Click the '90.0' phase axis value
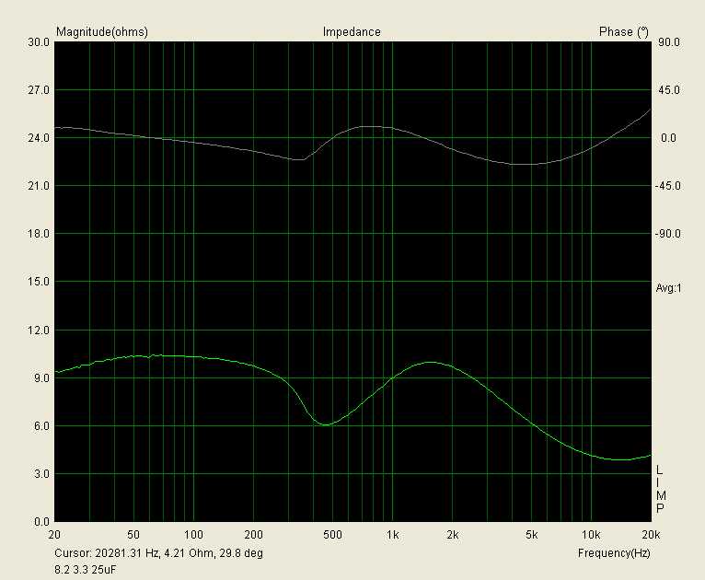The image size is (705, 580). tap(669, 42)
